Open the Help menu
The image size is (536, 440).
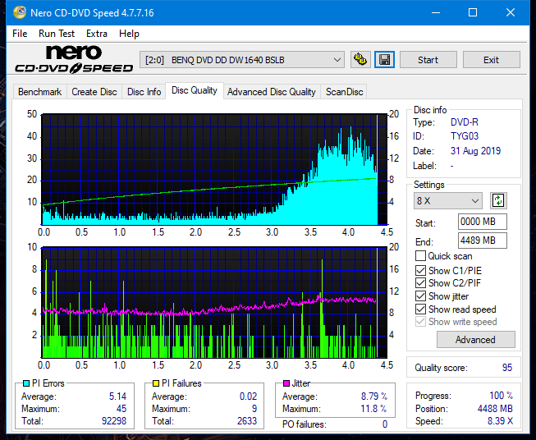[129, 34]
